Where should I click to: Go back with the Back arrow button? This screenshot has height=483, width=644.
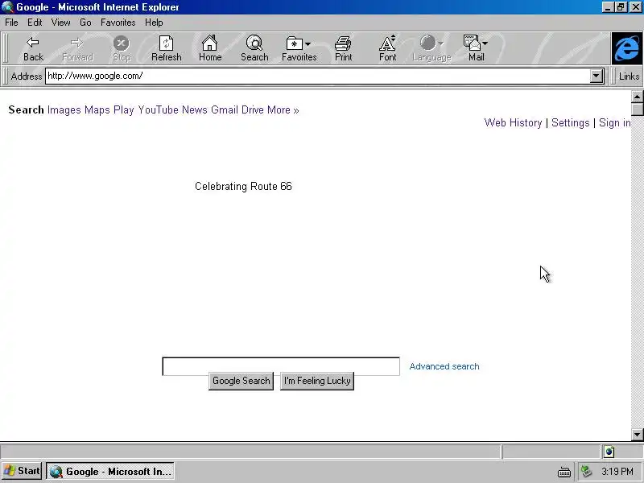click(33, 49)
